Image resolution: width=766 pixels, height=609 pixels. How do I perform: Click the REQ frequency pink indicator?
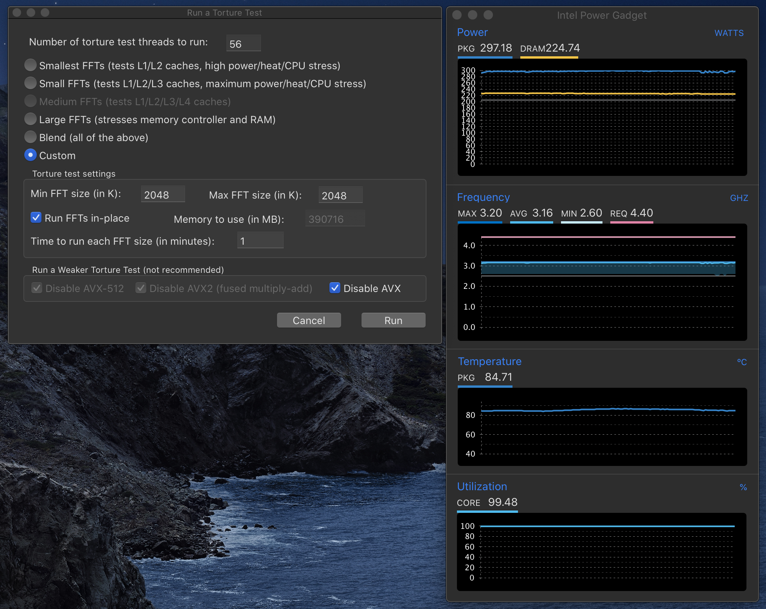(631, 222)
